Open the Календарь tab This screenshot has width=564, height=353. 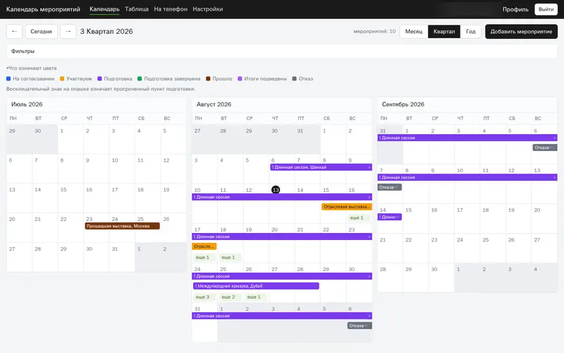(x=104, y=9)
